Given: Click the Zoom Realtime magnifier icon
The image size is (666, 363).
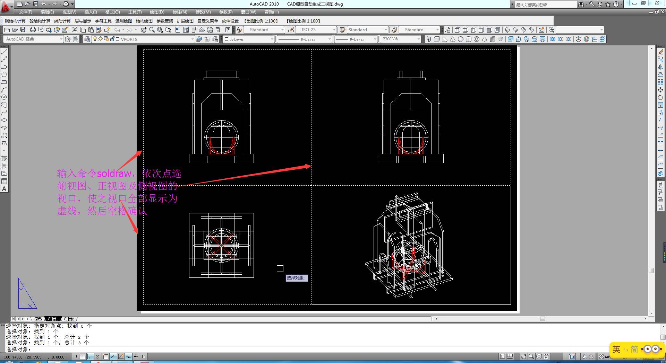Looking at the screenshot, I should coord(152,30).
